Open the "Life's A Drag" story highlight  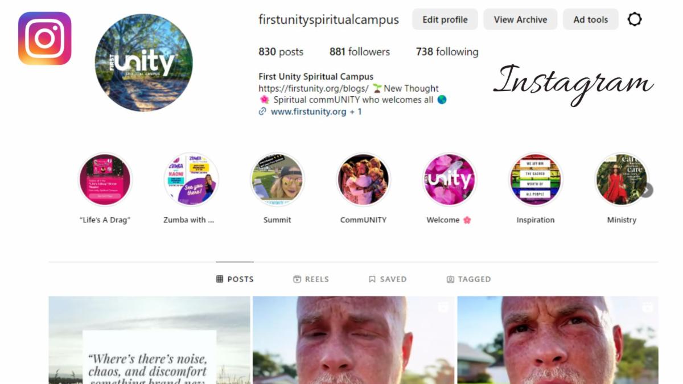tap(105, 180)
